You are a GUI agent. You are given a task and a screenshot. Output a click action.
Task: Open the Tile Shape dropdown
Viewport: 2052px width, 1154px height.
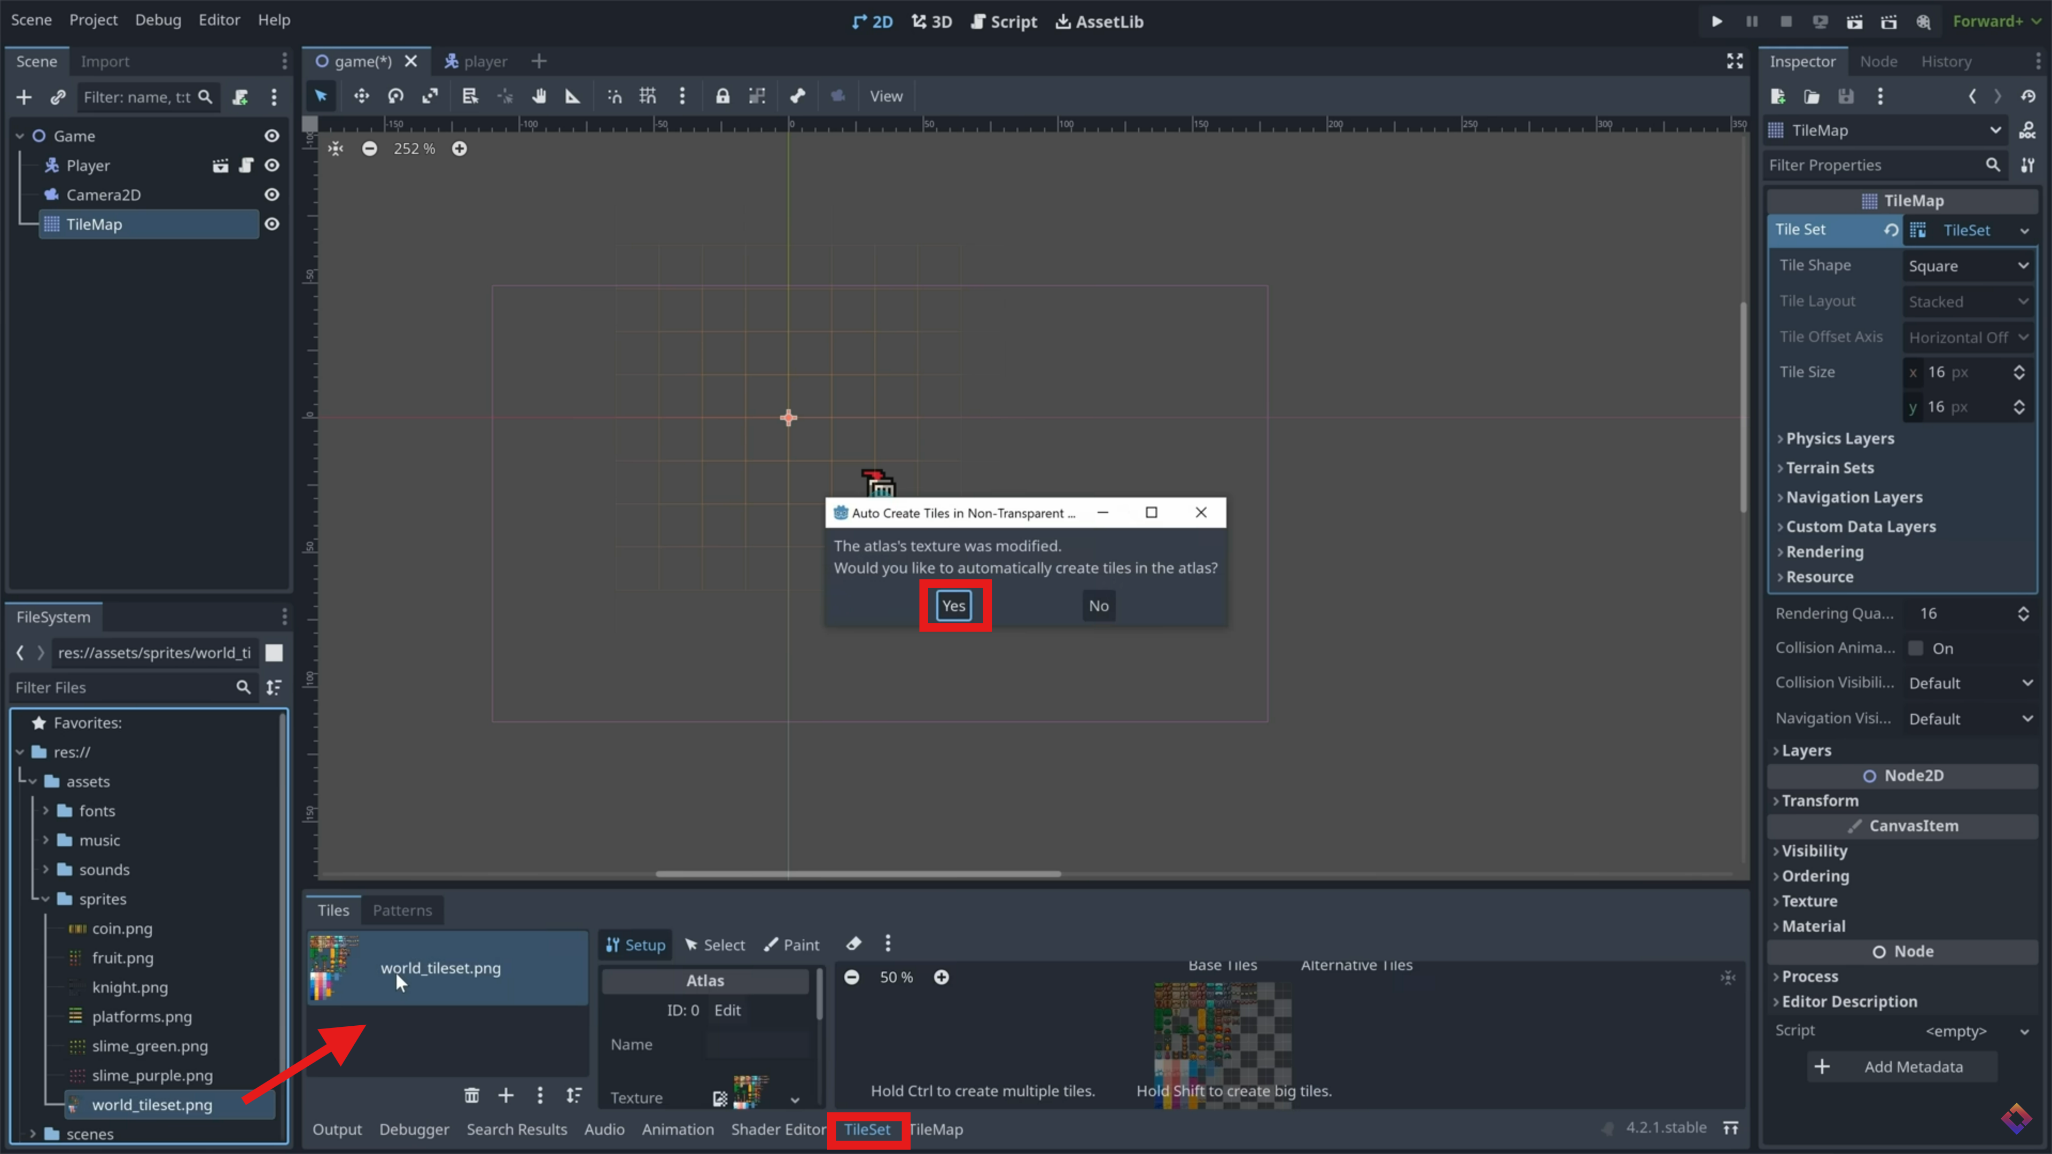tap(1968, 266)
